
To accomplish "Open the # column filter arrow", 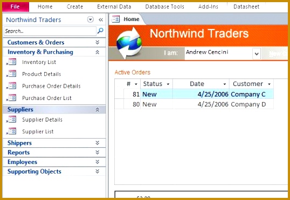I will (x=136, y=84).
